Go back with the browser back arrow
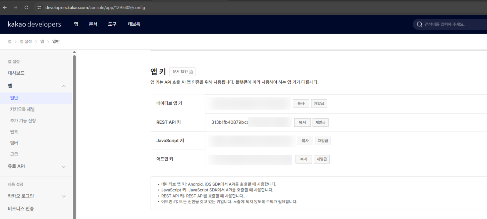The image size is (487, 219). point(5,7)
